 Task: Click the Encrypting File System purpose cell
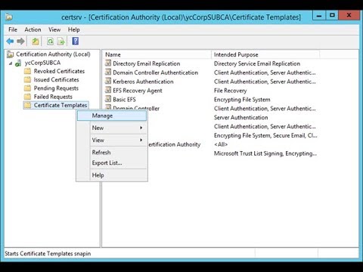tap(242, 100)
